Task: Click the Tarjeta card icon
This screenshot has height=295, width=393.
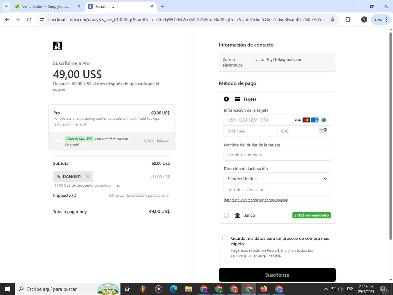Action: 237,99
